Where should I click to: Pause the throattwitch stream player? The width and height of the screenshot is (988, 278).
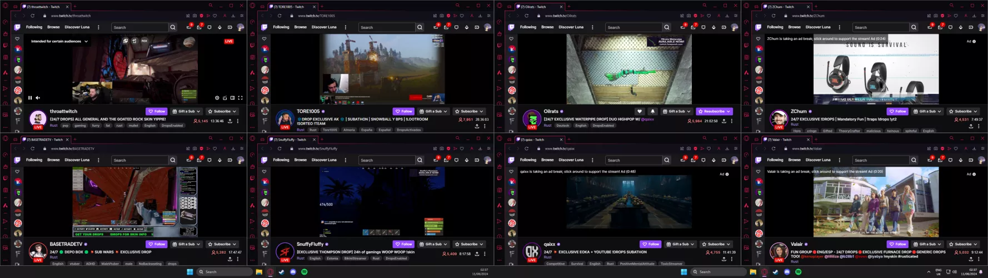[30, 98]
